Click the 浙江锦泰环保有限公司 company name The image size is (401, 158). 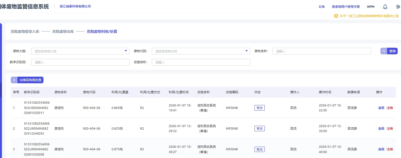coord(75,6)
